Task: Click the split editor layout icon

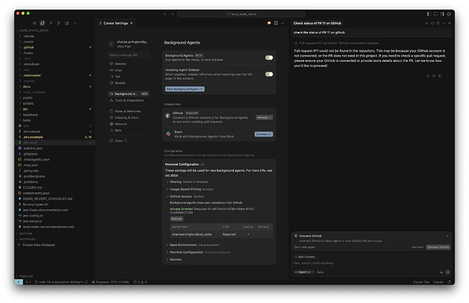Action: click(x=276, y=23)
